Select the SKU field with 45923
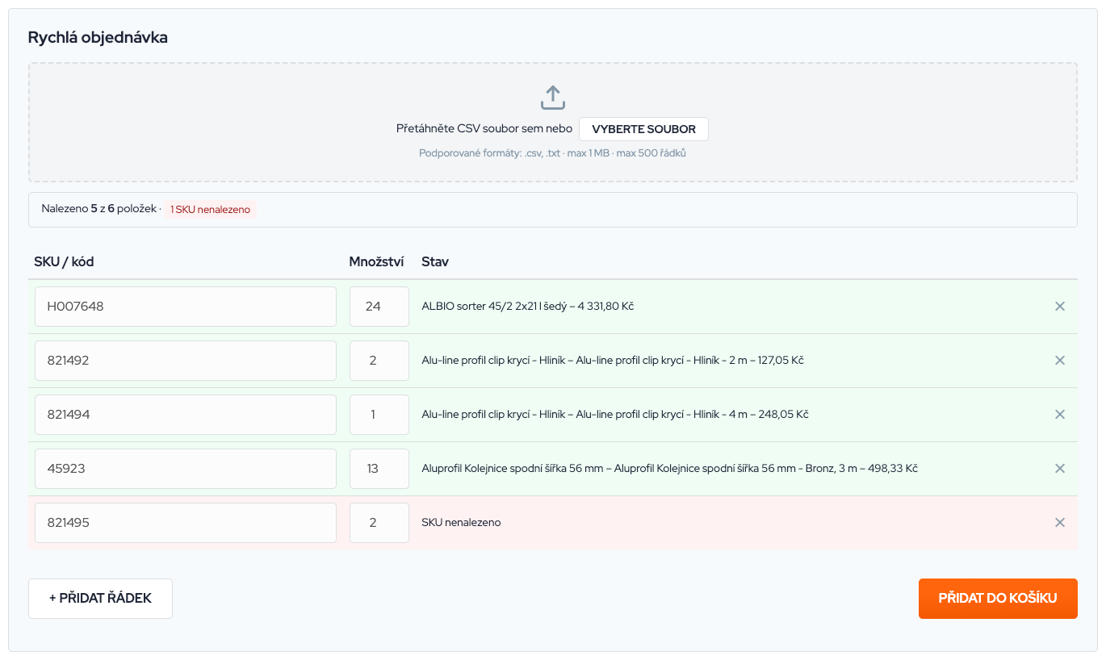 (x=185, y=469)
